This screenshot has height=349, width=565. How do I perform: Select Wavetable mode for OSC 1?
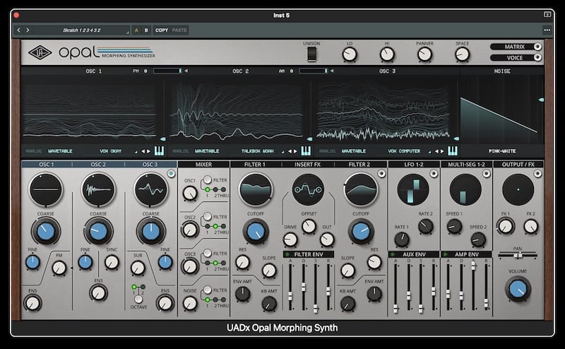click(x=60, y=151)
